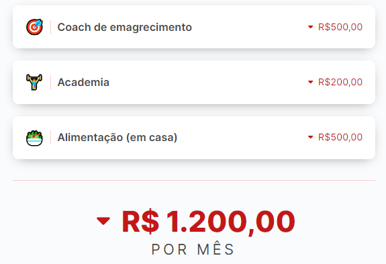Click the pink separator next to target icon
The height and width of the screenshot is (264, 386).
(51, 27)
